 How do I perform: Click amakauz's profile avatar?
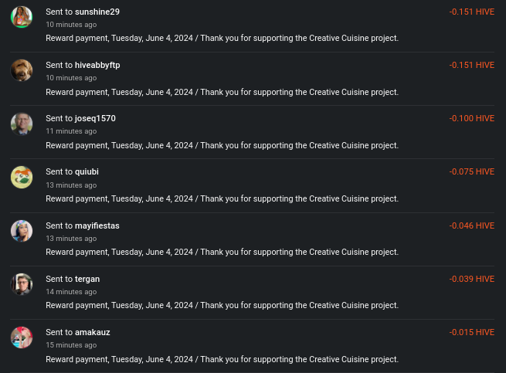click(22, 337)
